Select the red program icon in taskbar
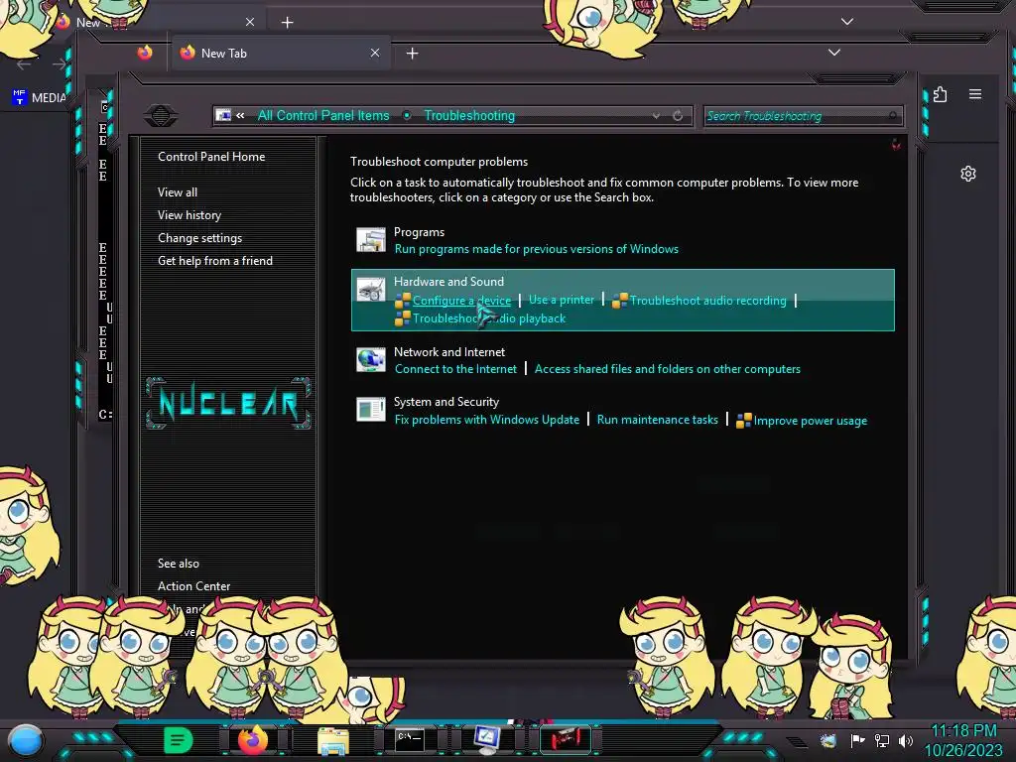 [x=565, y=740]
